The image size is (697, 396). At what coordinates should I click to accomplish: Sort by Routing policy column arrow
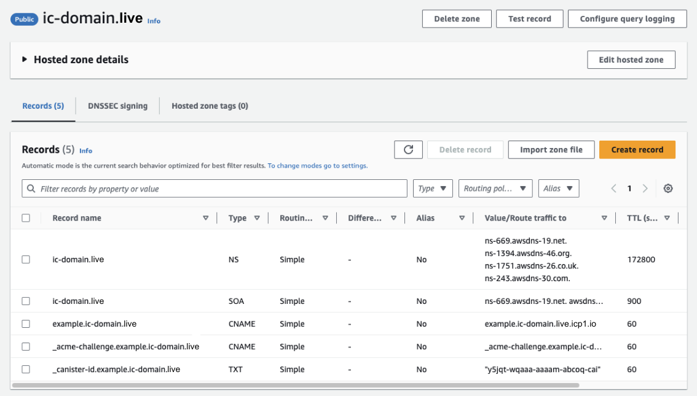click(325, 218)
